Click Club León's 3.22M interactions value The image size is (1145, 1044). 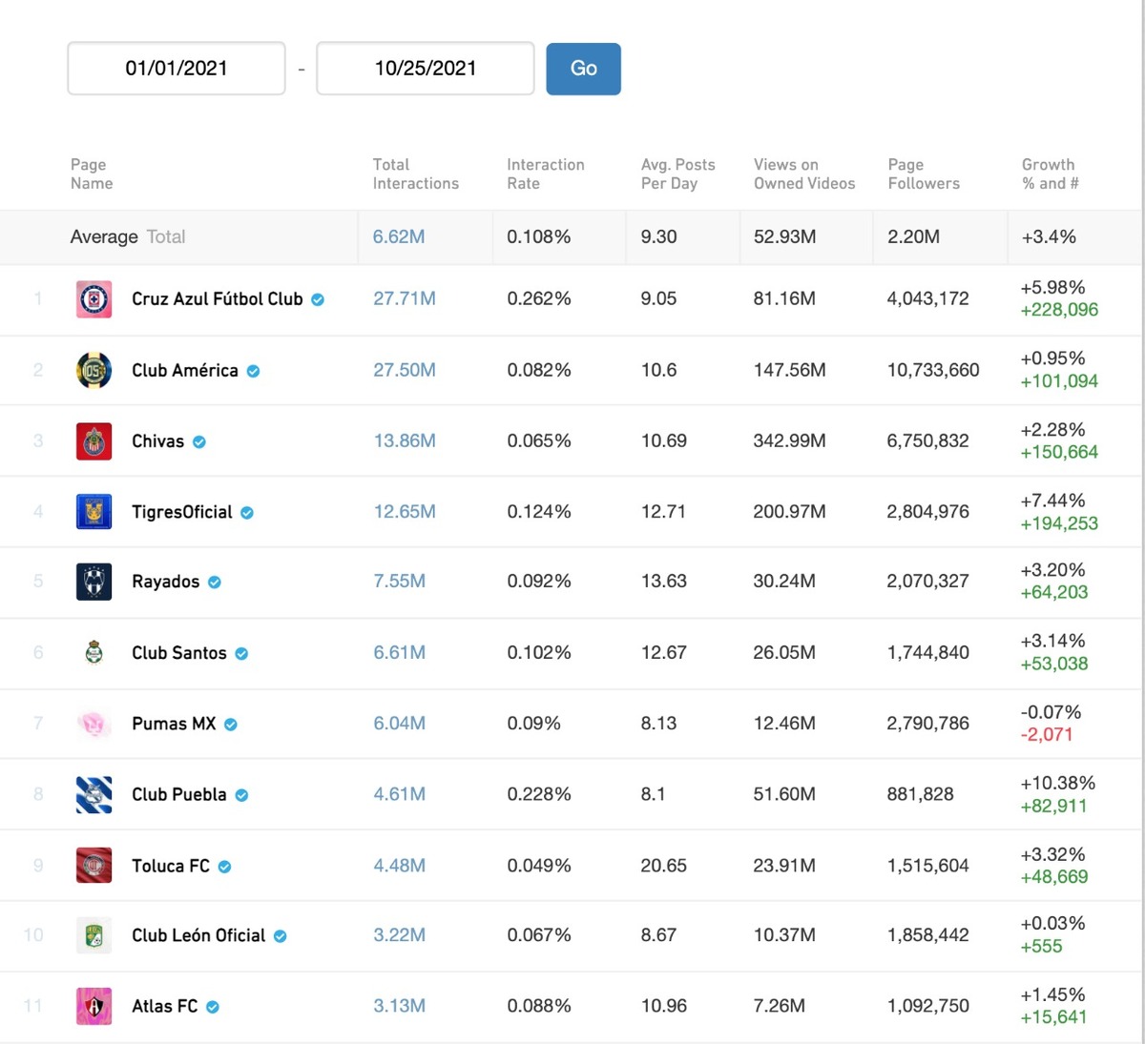point(400,934)
